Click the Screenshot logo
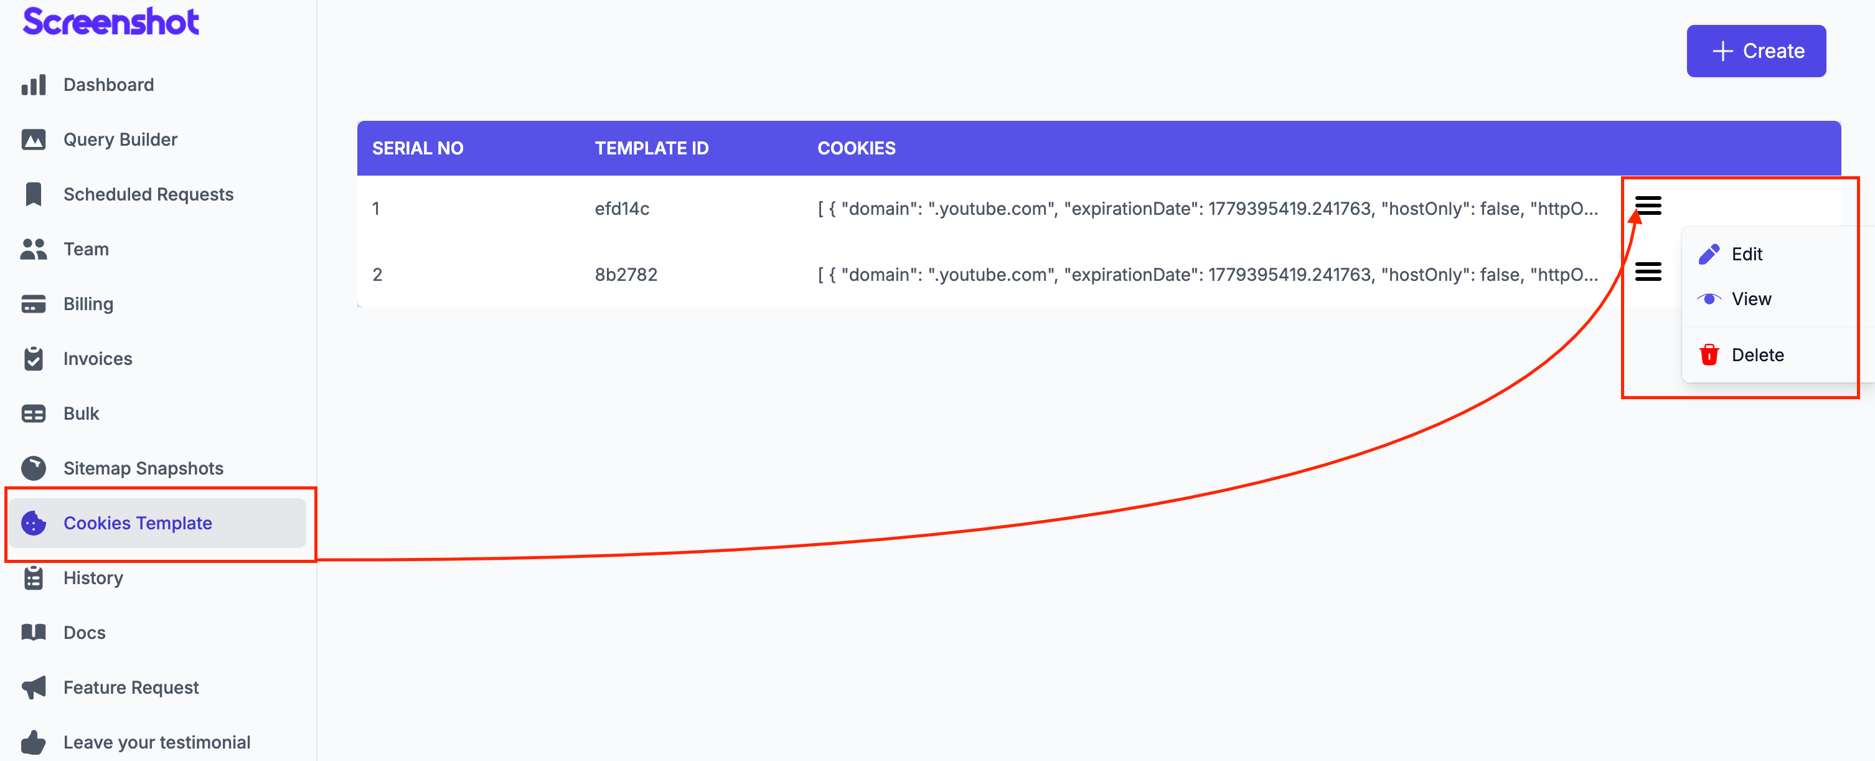 (x=111, y=21)
